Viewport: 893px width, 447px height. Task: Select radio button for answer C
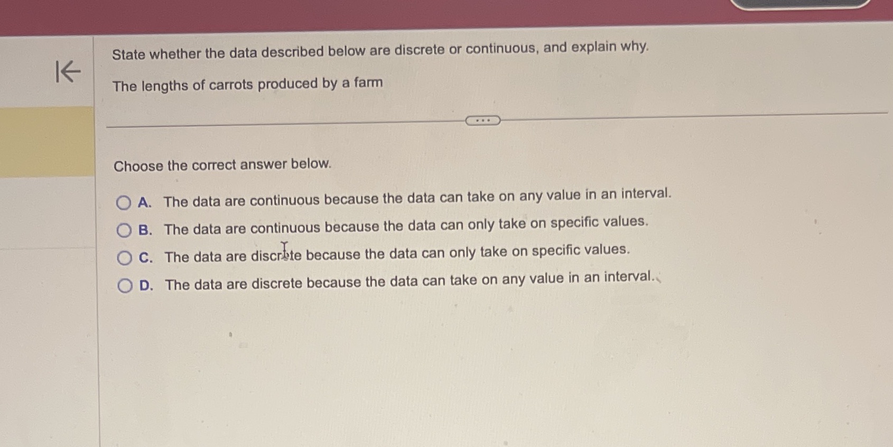click(x=125, y=258)
